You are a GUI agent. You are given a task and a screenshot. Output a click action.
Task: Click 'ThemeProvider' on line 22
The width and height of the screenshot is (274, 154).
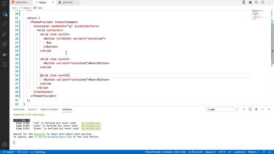[x=42, y=22]
